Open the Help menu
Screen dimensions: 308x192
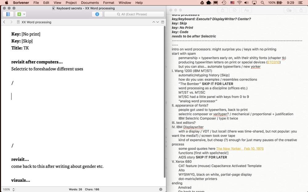(139, 2)
